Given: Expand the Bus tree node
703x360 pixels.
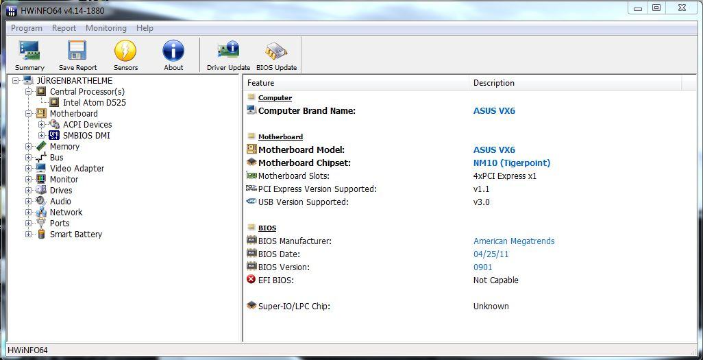Looking at the screenshot, I should tap(29, 158).
